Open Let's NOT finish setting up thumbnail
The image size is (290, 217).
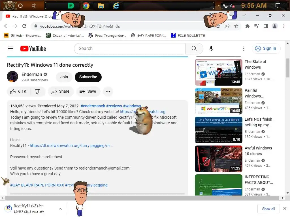(219, 130)
